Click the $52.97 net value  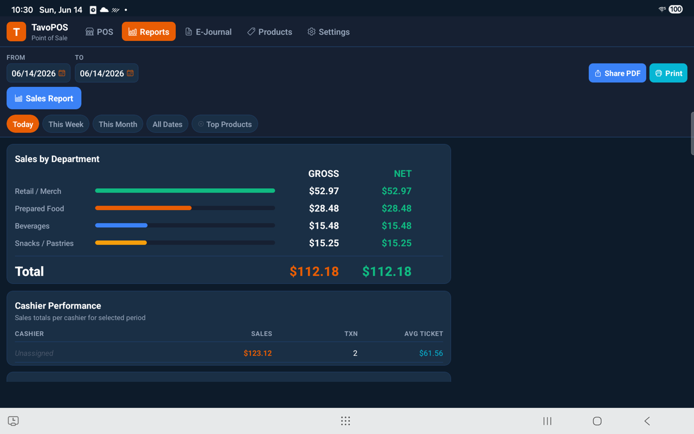pyautogui.click(x=396, y=191)
